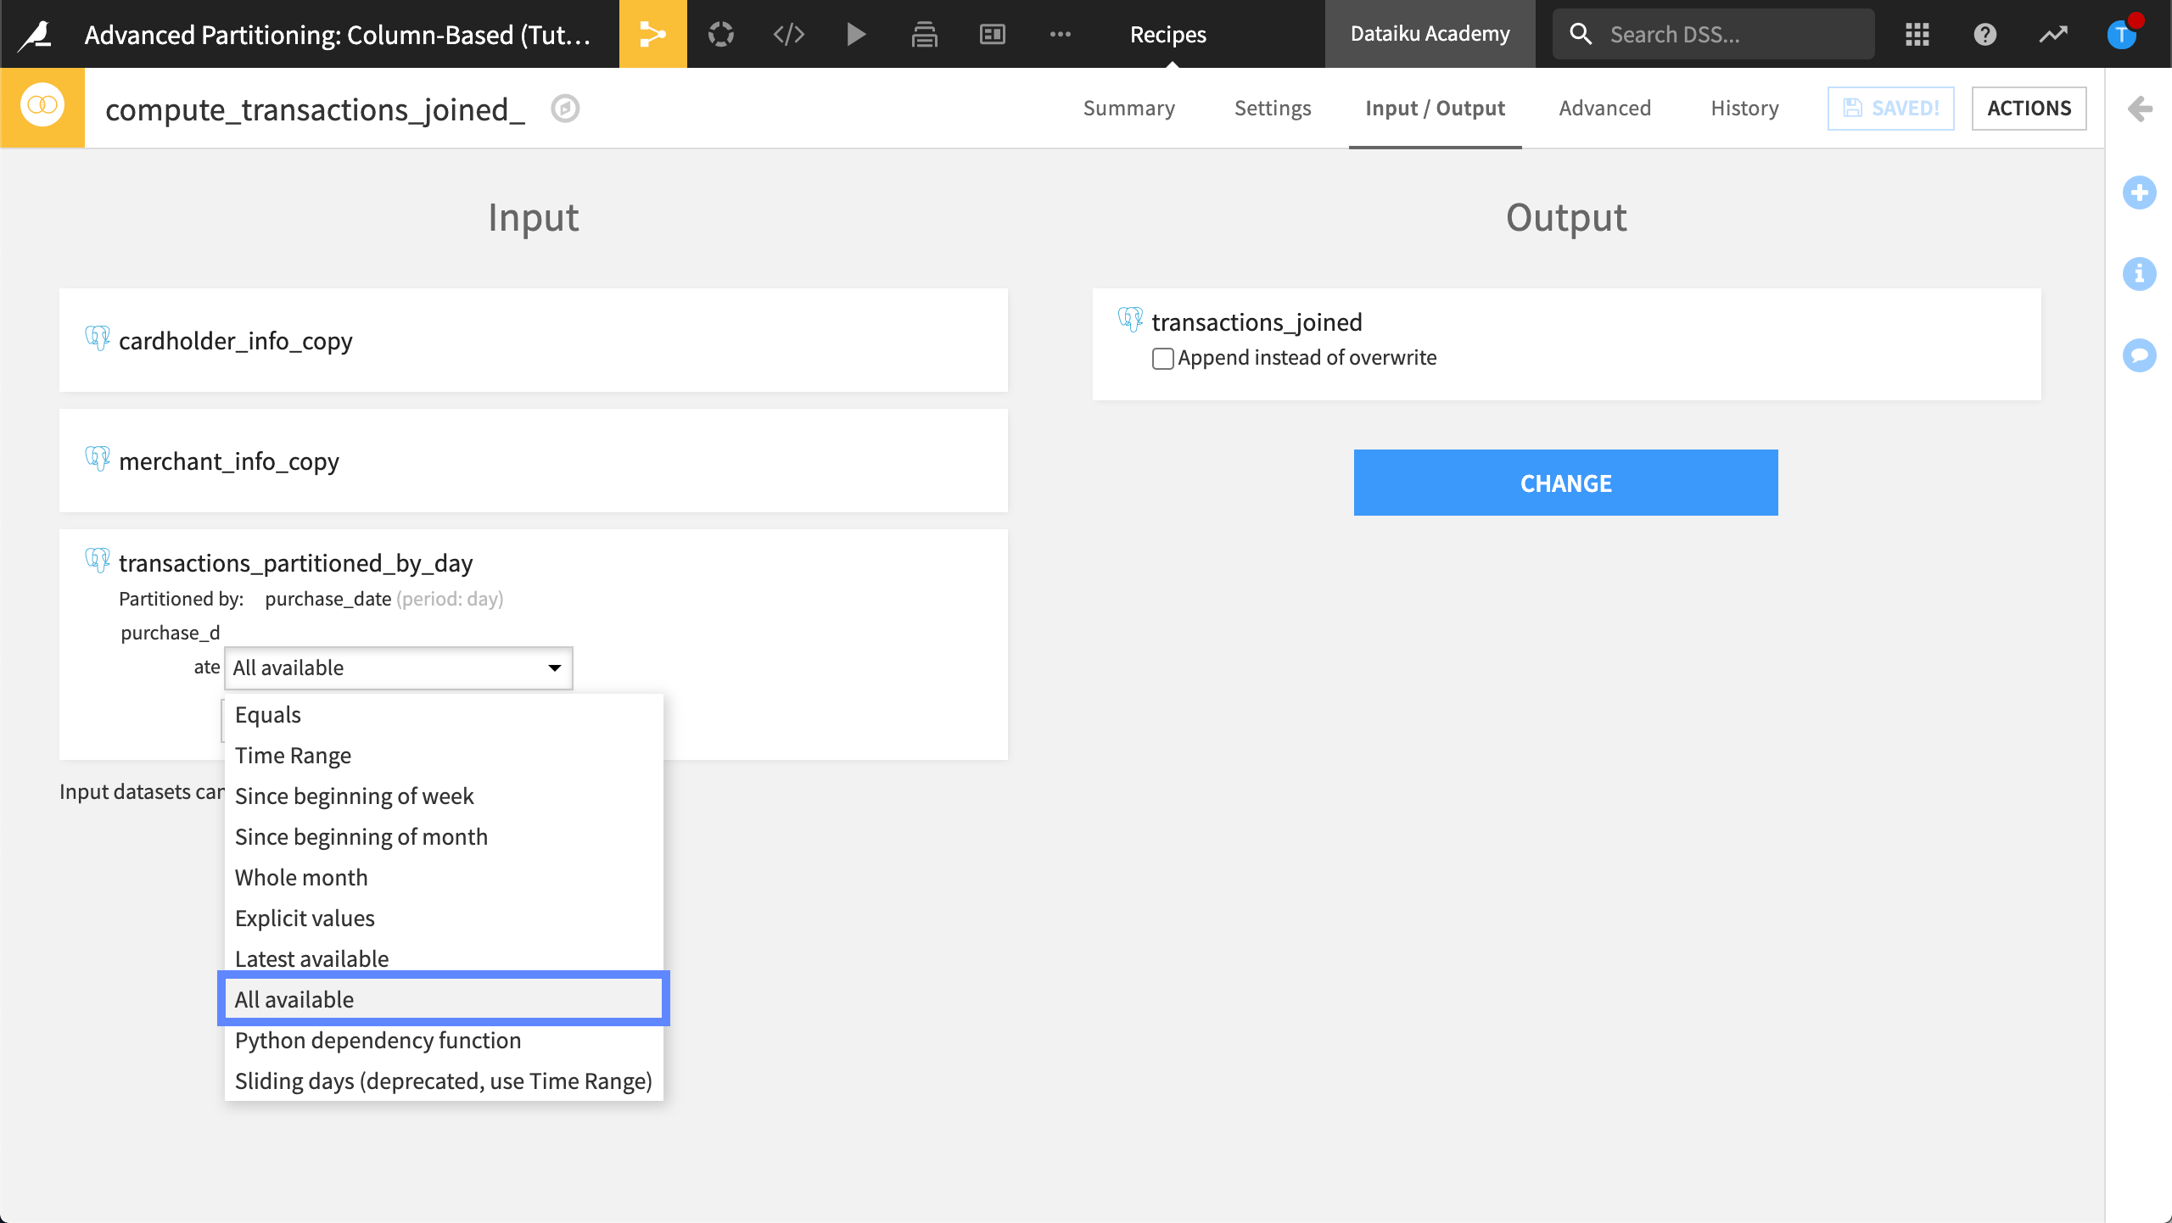Switch to the Settings tab
The width and height of the screenshot is (2172, 1223).
coord(1272,109)
